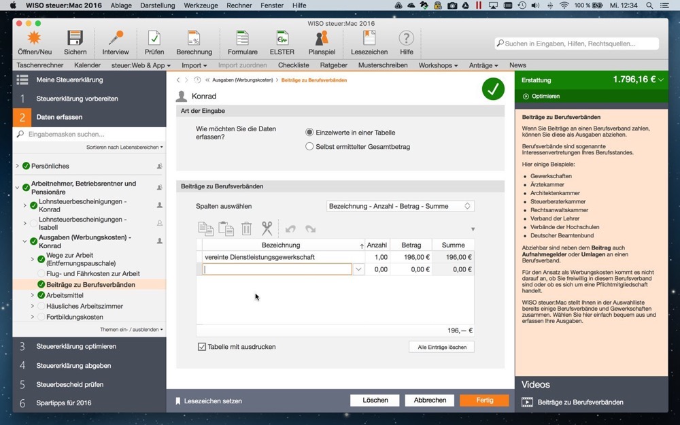Click the search field in the toolbar
Image resolution: width=680 pixels, height=425 pixels.
(577, 44)
